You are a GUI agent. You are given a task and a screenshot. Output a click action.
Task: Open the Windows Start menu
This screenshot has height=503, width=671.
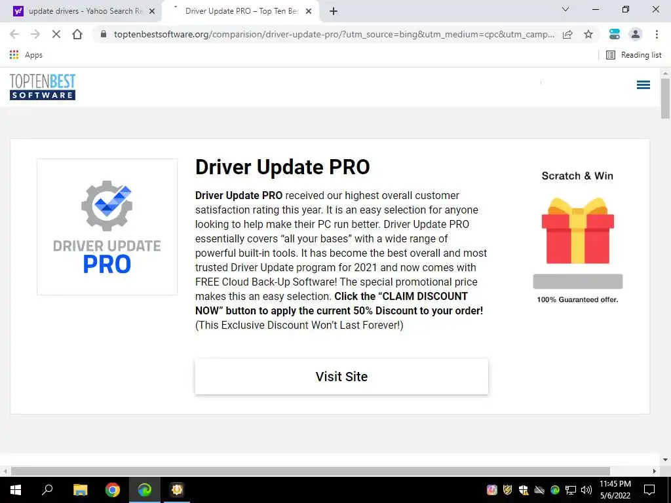16,490
